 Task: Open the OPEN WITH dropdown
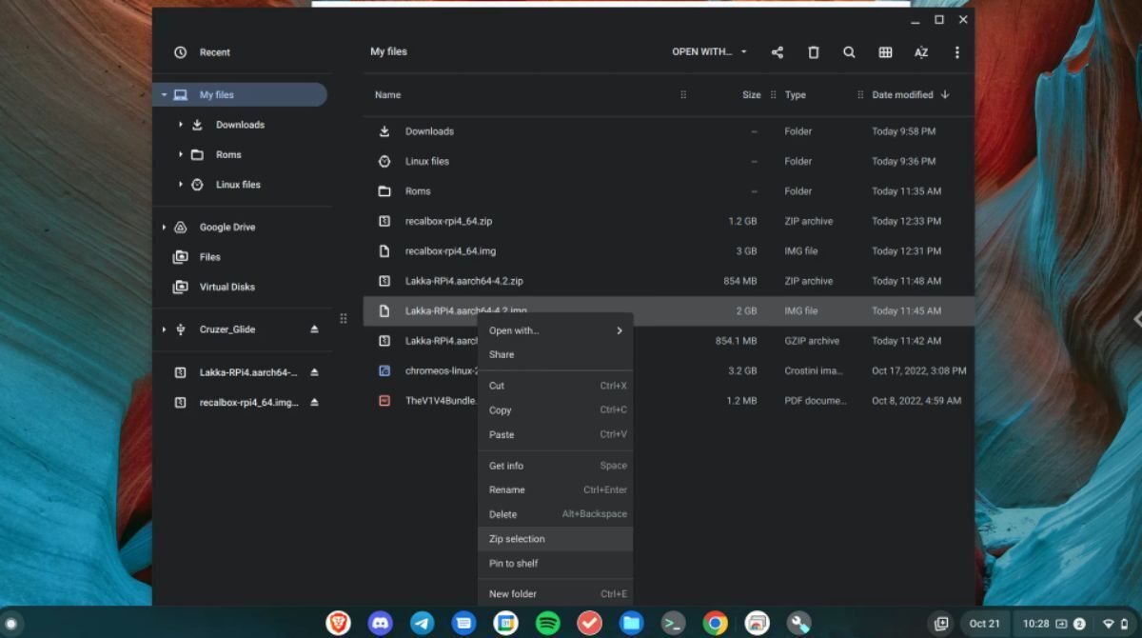(709, 52)
